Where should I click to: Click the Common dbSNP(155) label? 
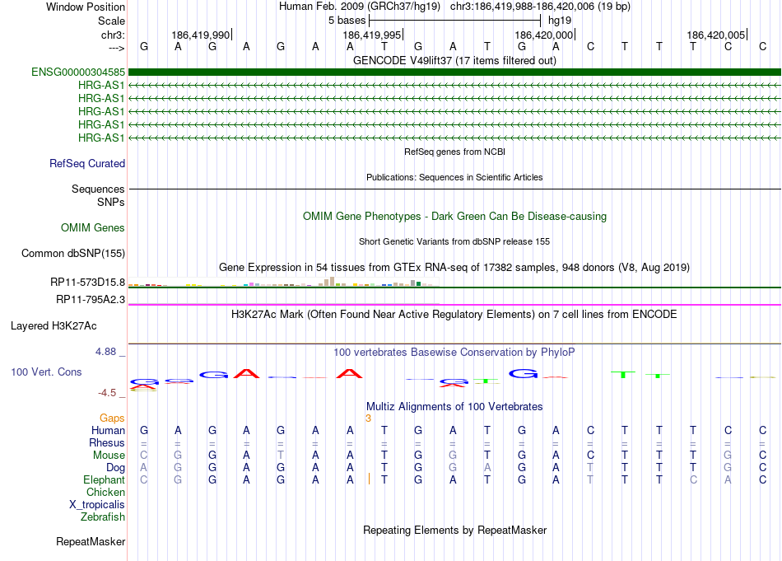(73, 253)
